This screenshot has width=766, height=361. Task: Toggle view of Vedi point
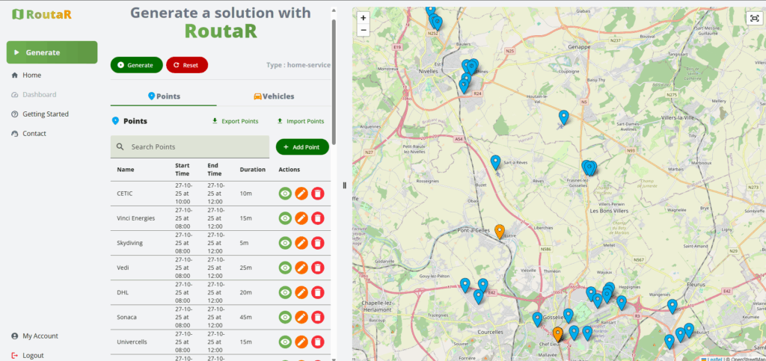[x=285, y=268]
